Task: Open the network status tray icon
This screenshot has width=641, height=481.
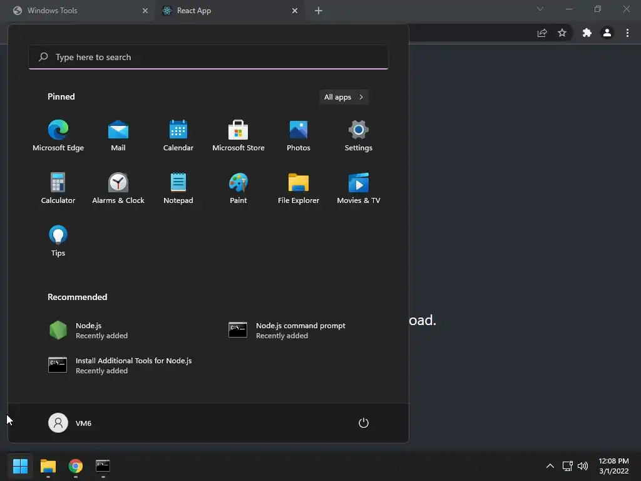Action: click(567, 466)
